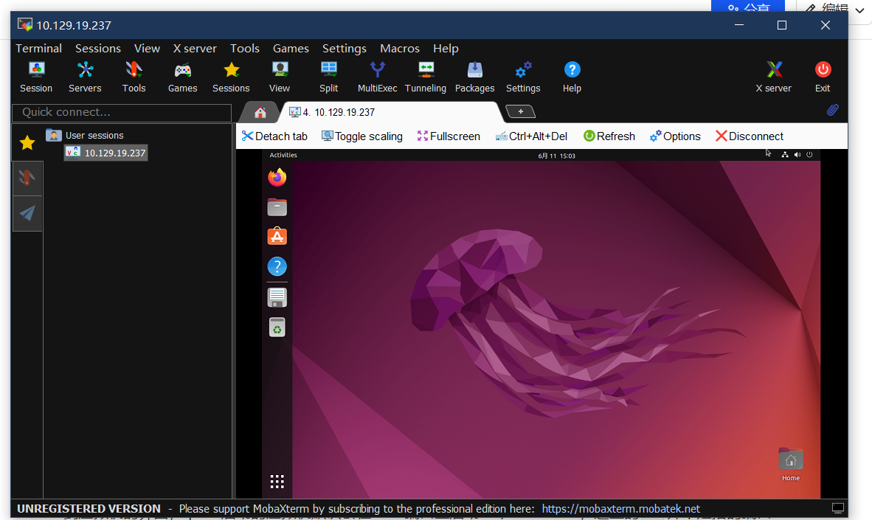
Task: Open the Terminal menu
Action: [38, 49]
